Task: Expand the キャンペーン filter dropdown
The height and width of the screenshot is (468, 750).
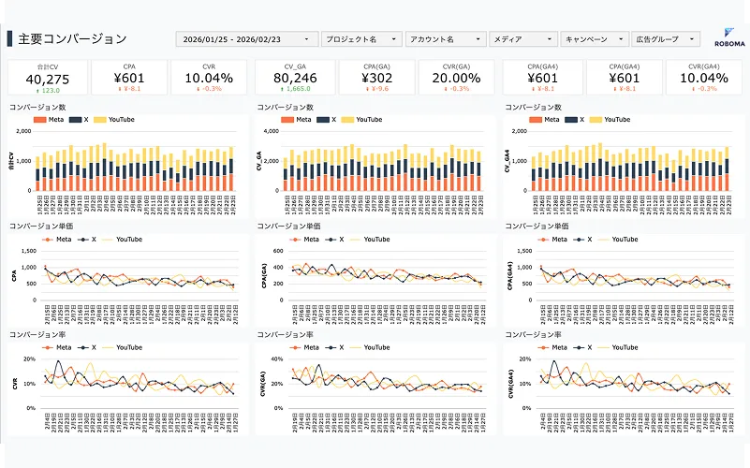Action: 595,39
